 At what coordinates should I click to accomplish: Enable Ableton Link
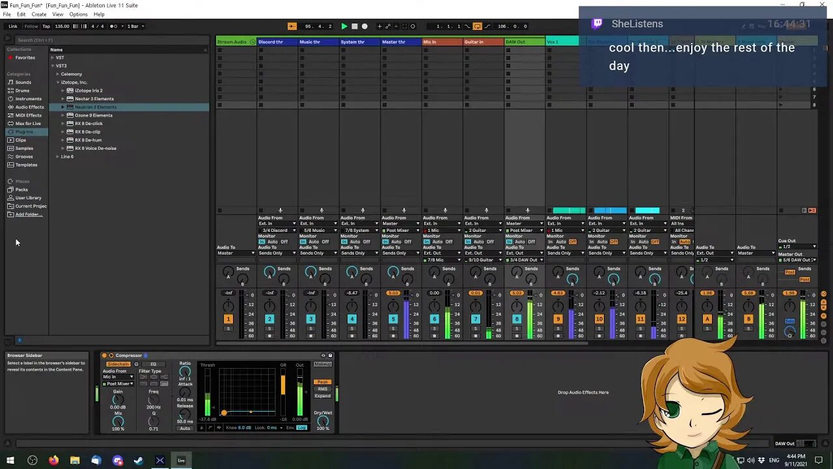13,26
